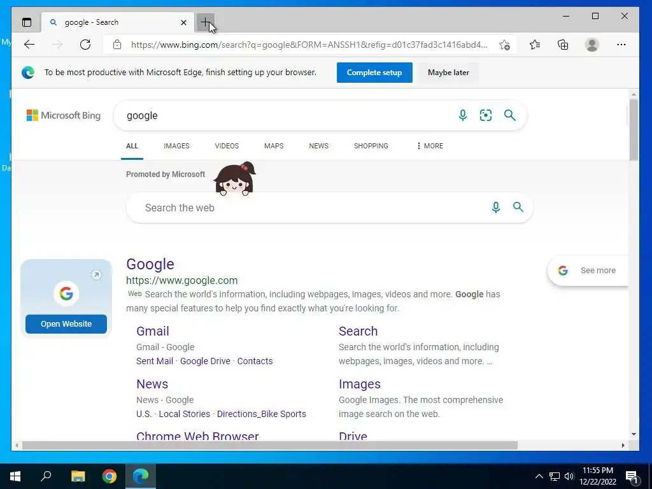Switch to SHOPPING tab
Screen dimensions: 652x489
click(371, 146)
